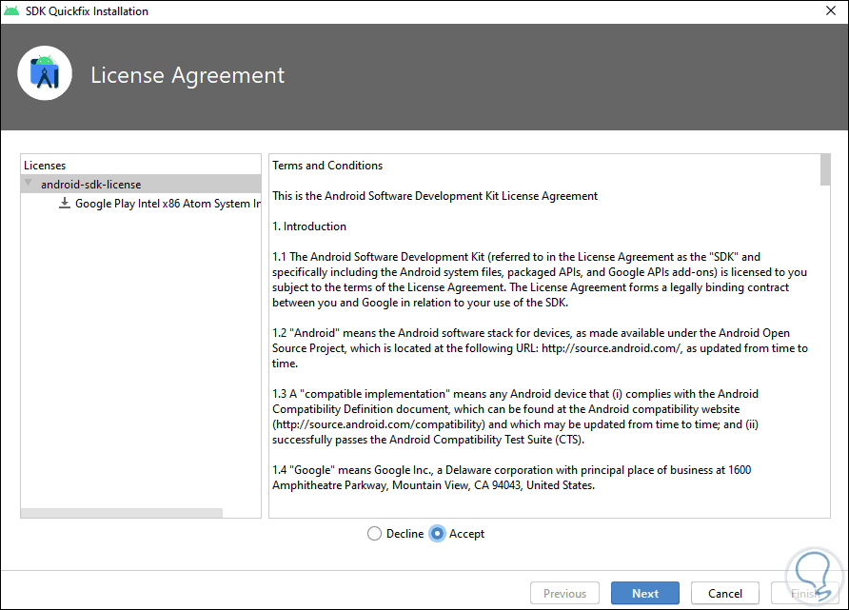
Task: Click the Next button
Action: pos(644,594)
